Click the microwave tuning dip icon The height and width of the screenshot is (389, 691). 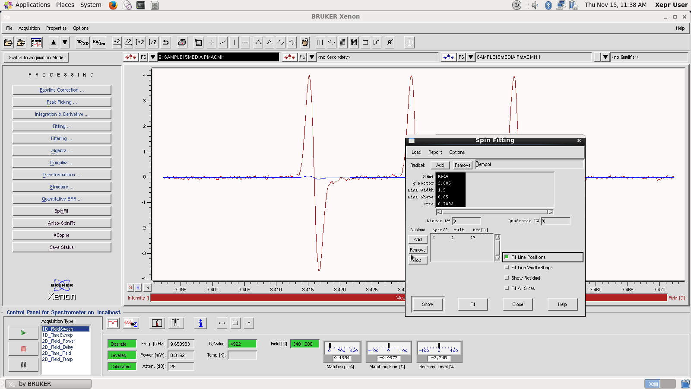coord(113,323)
